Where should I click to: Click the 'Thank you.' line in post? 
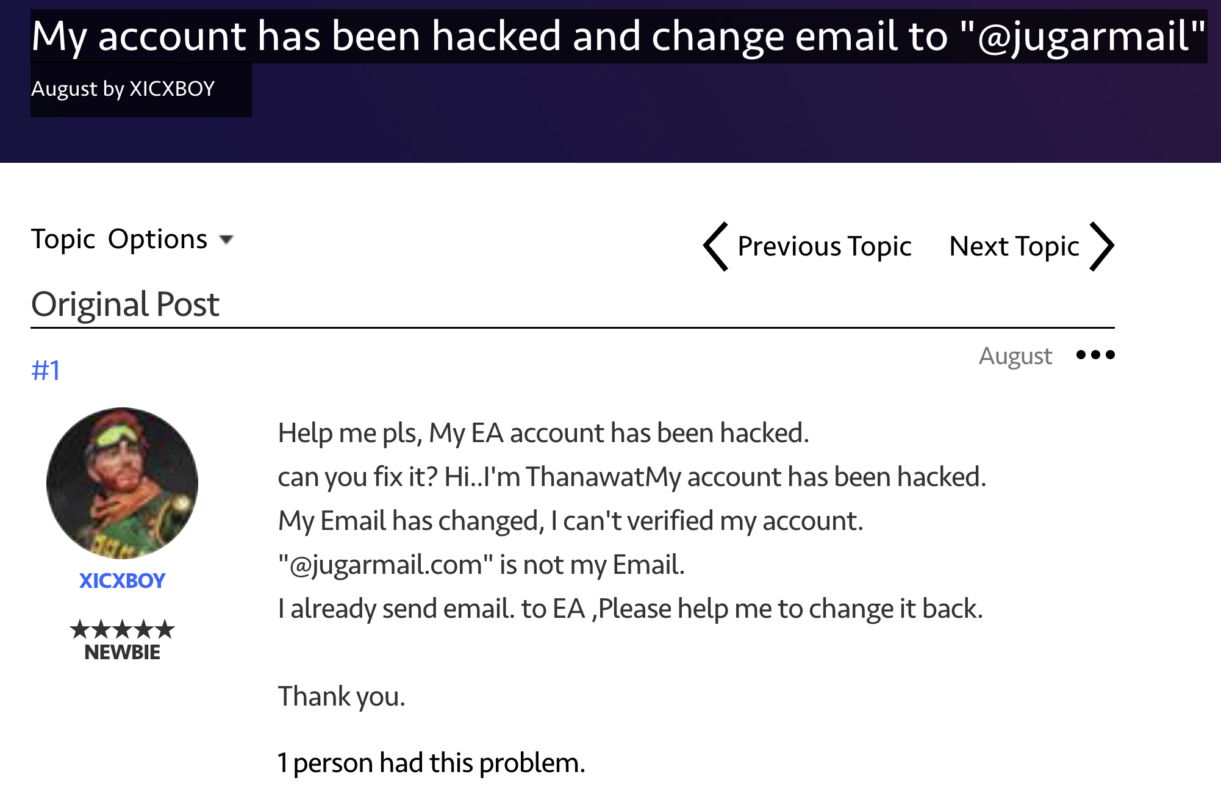pyautogui.click(x=342, y=696)
